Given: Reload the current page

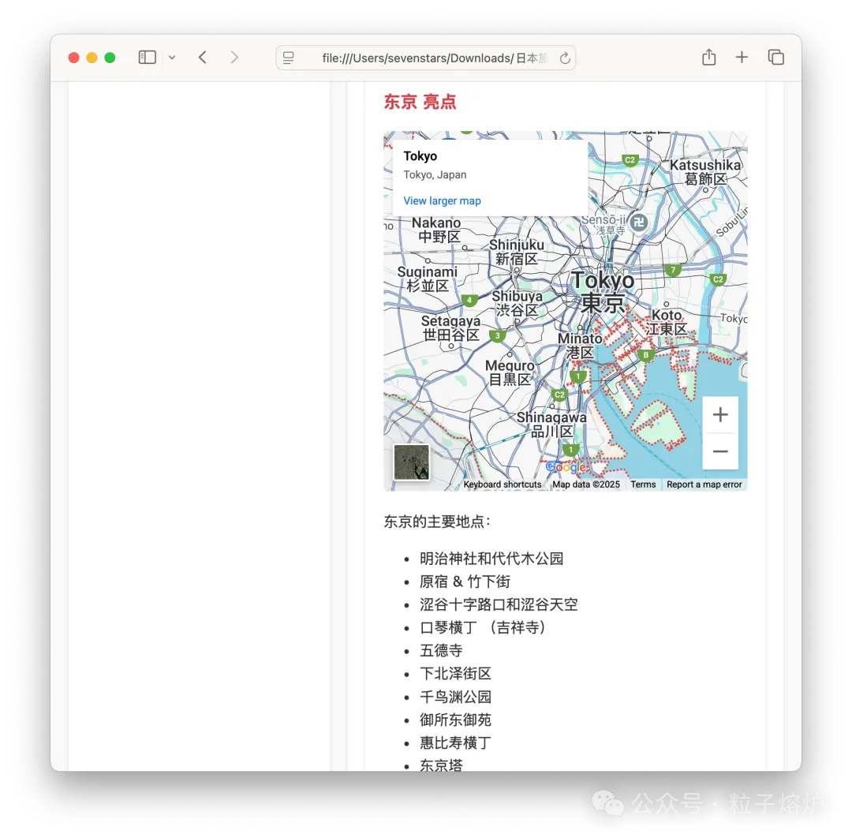Looking at the screenshot, I should 565,58.
